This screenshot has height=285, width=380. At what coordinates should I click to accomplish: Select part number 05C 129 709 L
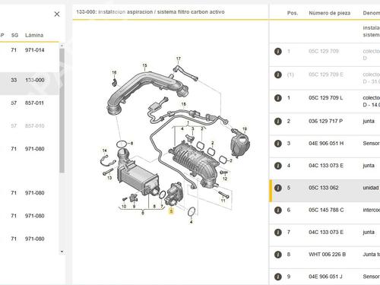click(x=325, y=98)
